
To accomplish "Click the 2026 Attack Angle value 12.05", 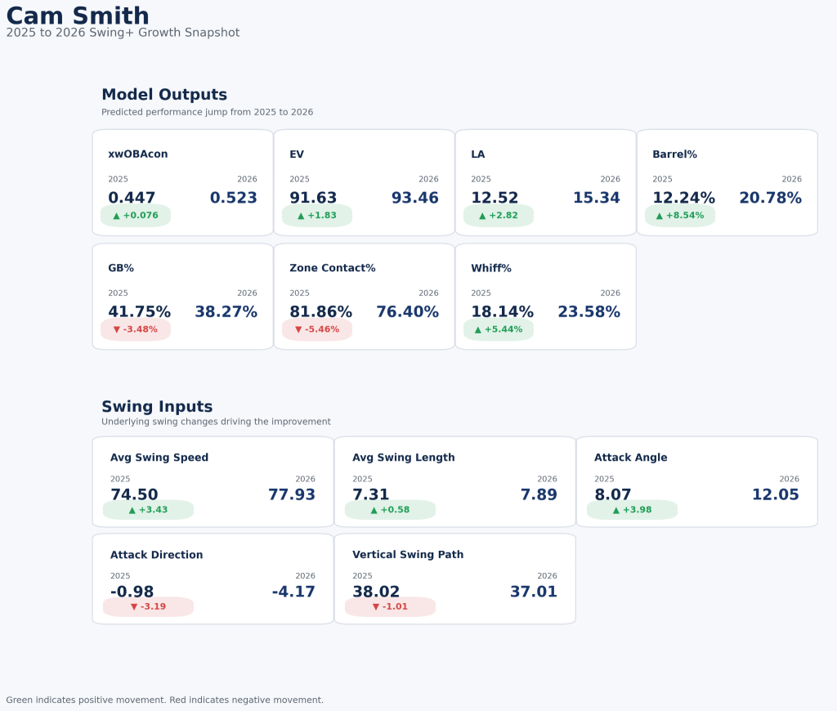I will [x=775, y=494].
